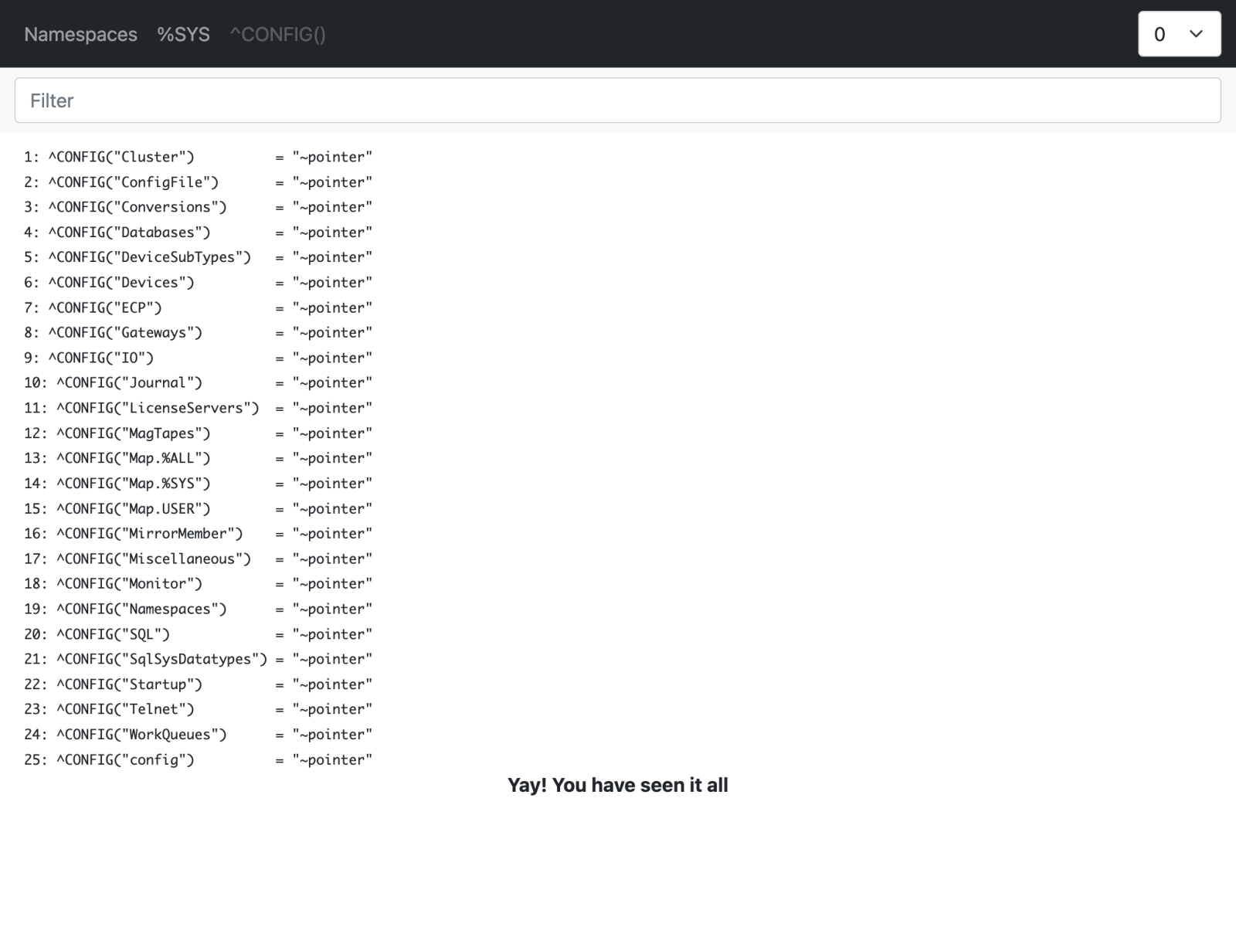Open the ^CONFIG("MirrorMember") entry

[x=149, y=534]
